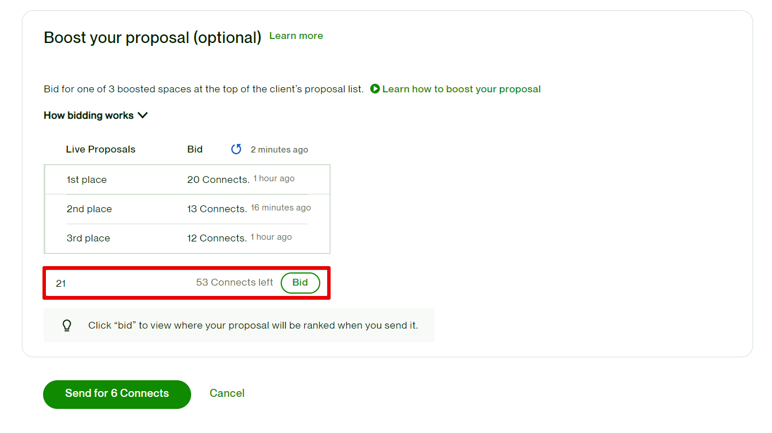The image size is (772, 433).
Task: Follow the Learn how to boost your proposal link
Action: point(461,89)
